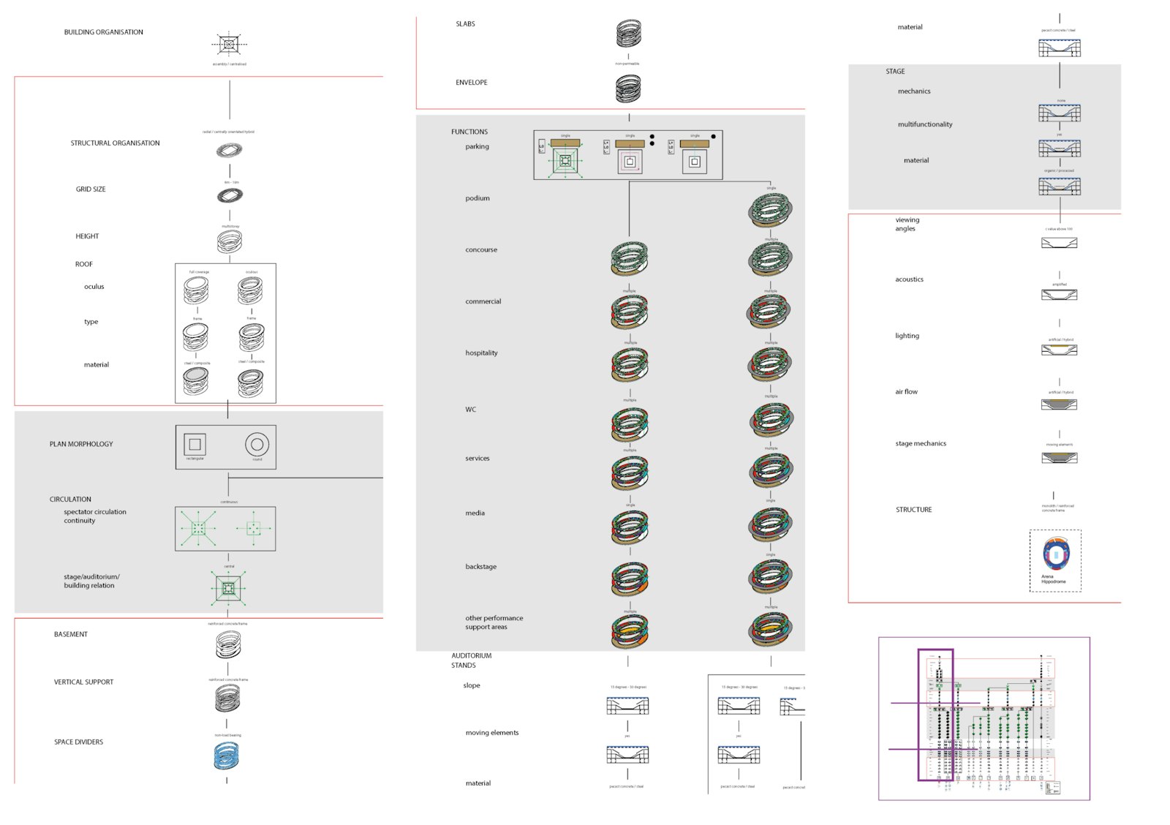Expand the FUNCTIONS section header
The width and height of the screenshot is (1170, 825).
(469, 132)
